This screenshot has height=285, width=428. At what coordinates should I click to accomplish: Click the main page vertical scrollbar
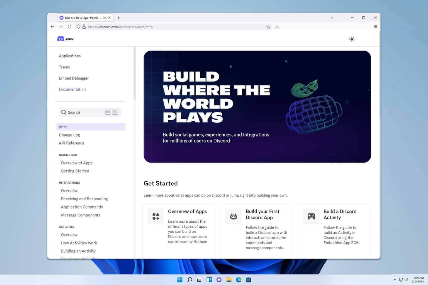(x=379, y=74)
